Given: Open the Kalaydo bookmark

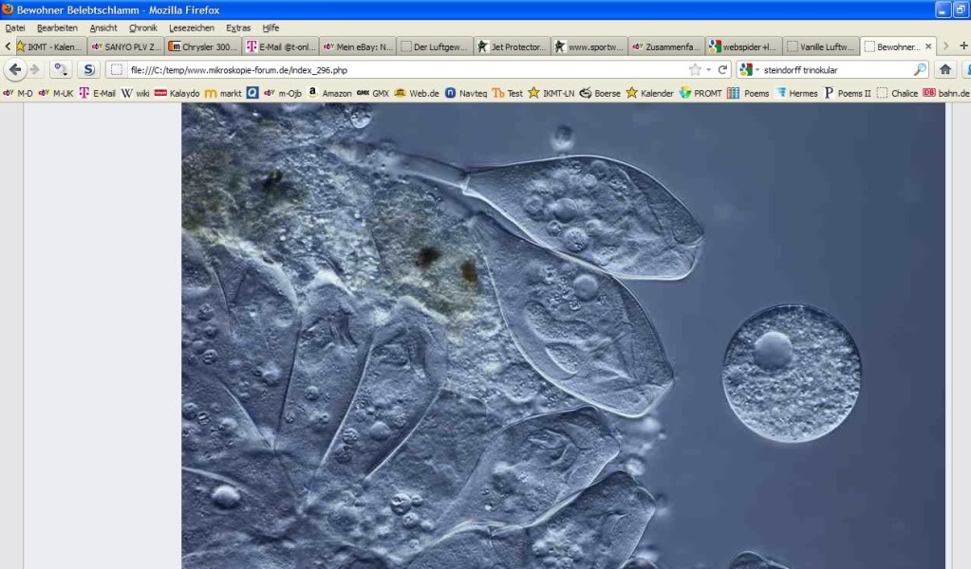Looking at the screenshot, I should (x=177, y=93).
